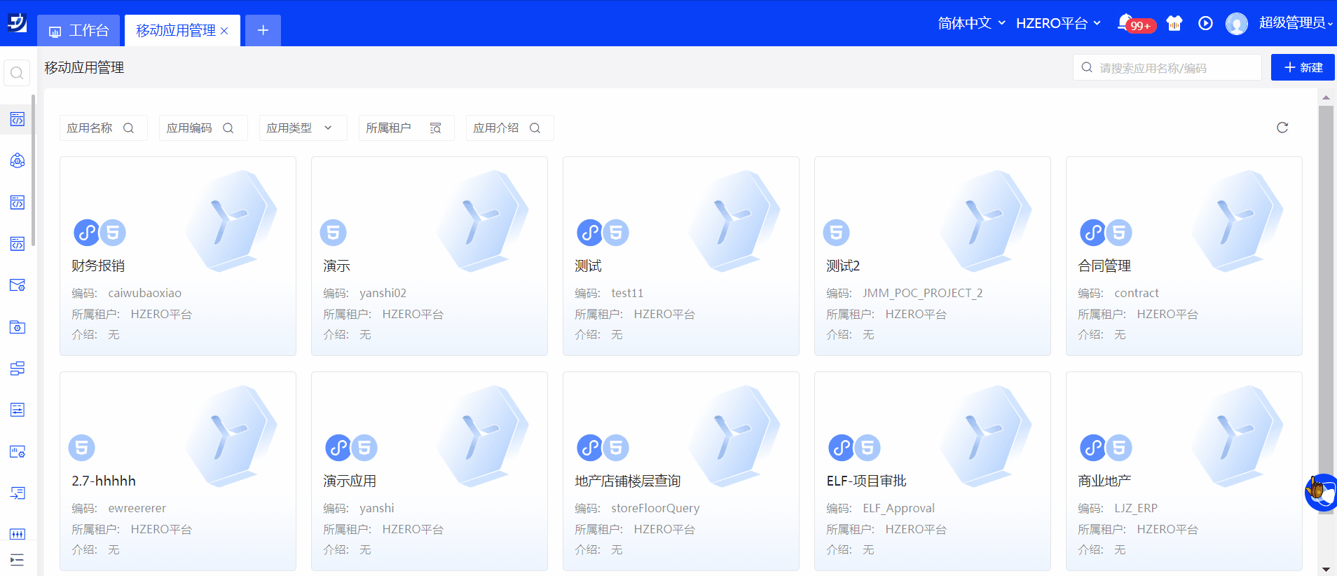Open the 简体中文 language dropdown

(x=971, y=23)
